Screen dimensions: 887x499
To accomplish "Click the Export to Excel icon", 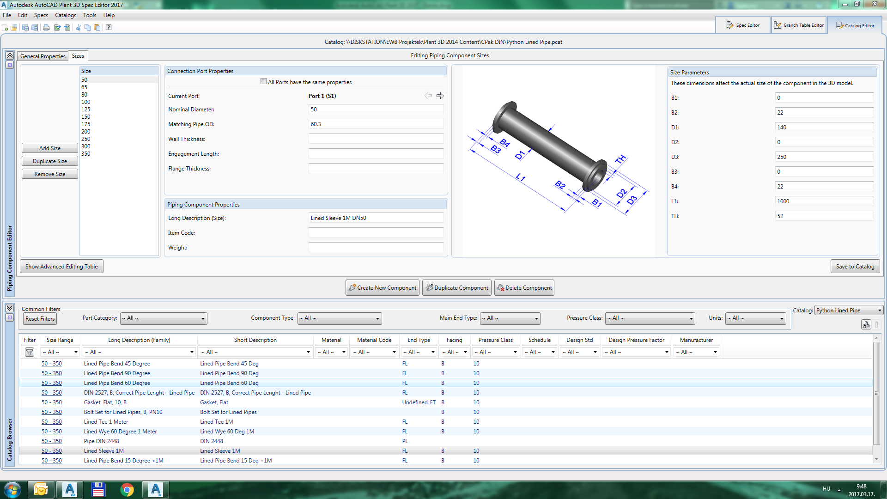I will tap(57, 27).
